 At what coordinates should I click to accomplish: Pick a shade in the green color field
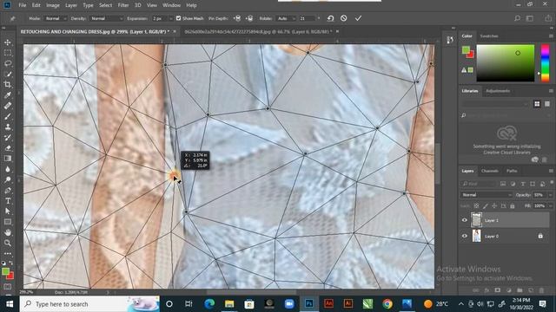(x=506, y=63)
